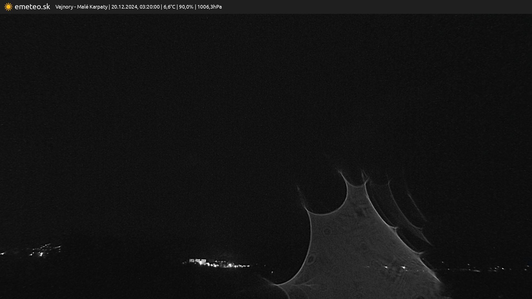Click the bright rectangular building lights in center
Screen dimensions: 532x299
click(x=198, y=261)
